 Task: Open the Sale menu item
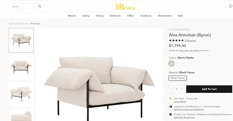180,16
